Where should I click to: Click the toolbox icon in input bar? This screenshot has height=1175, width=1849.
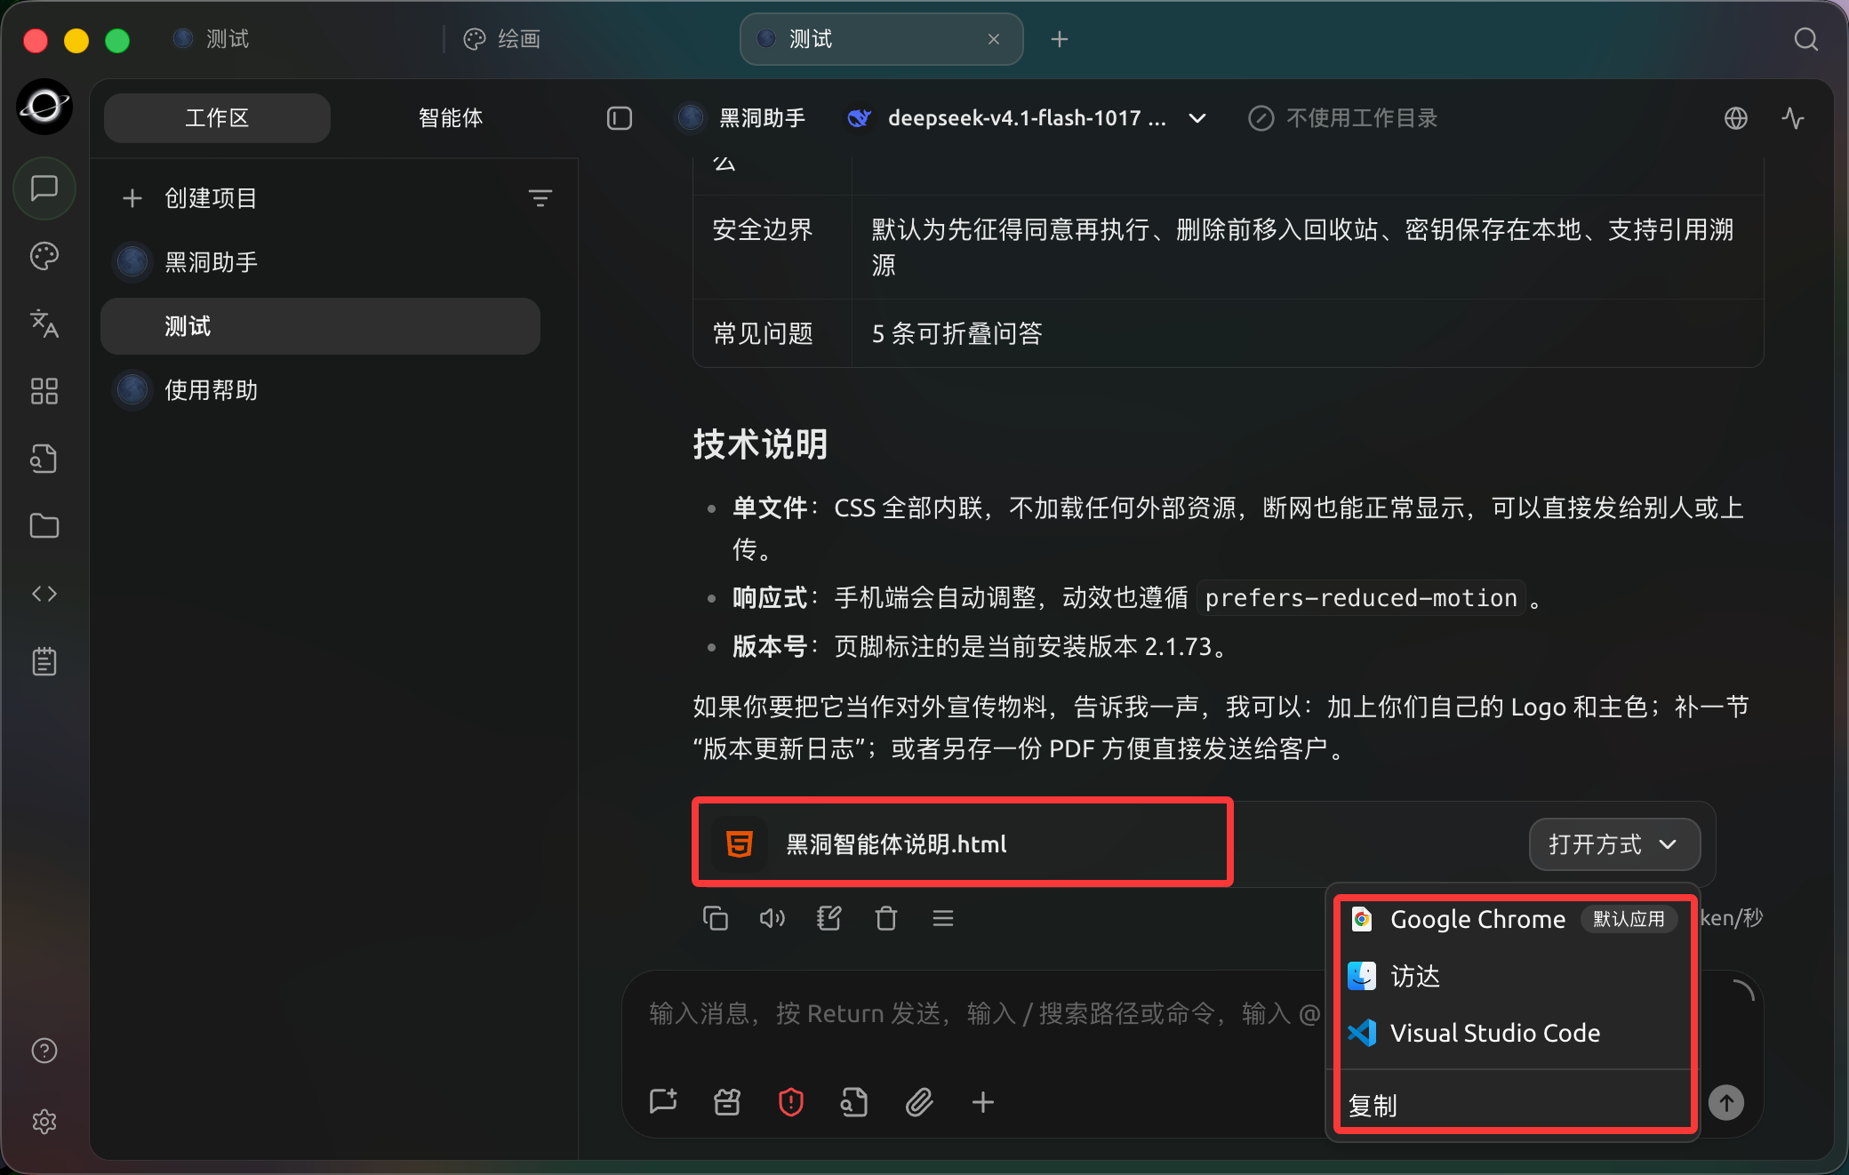click(x=727, y=1102)
